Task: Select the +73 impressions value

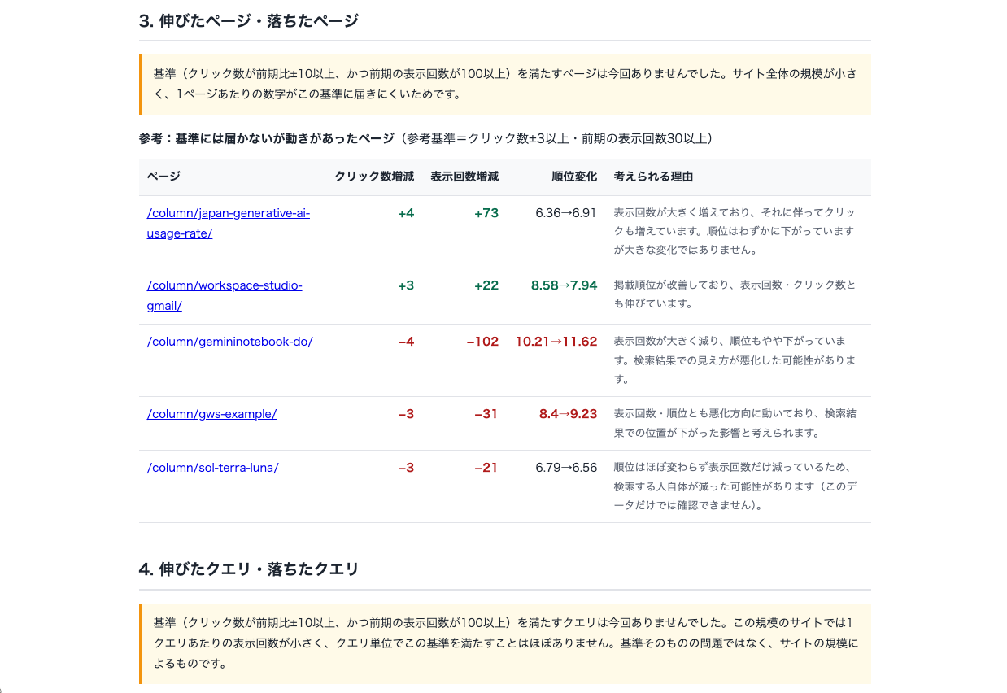Action: [x=486, y=213]
